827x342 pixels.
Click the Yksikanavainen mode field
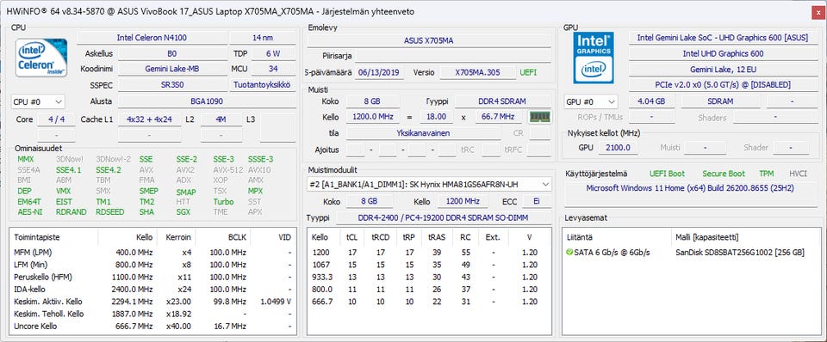423,133
